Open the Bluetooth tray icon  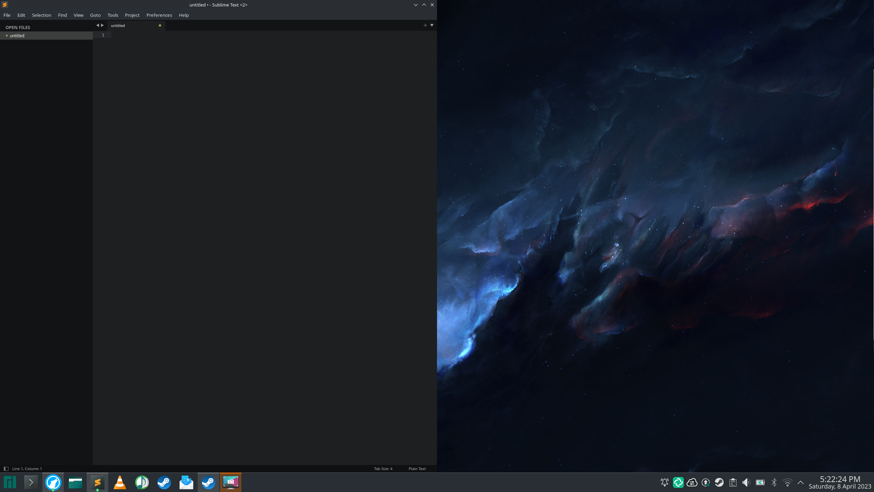coord(774,482)
